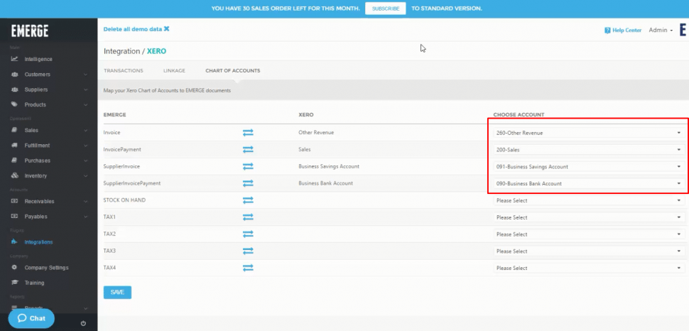Image resolution: width=689 pixels, height=331 pixels.
Task: Expand the Payables sidebar chevron
Action: 86,217
